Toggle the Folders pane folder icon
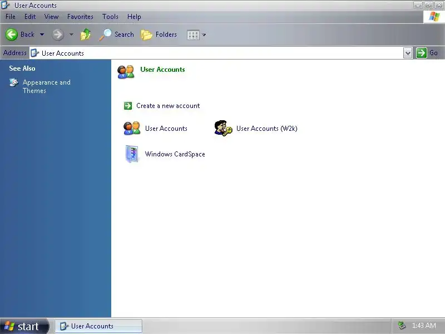445x334 pixels. tap(147, 35)
